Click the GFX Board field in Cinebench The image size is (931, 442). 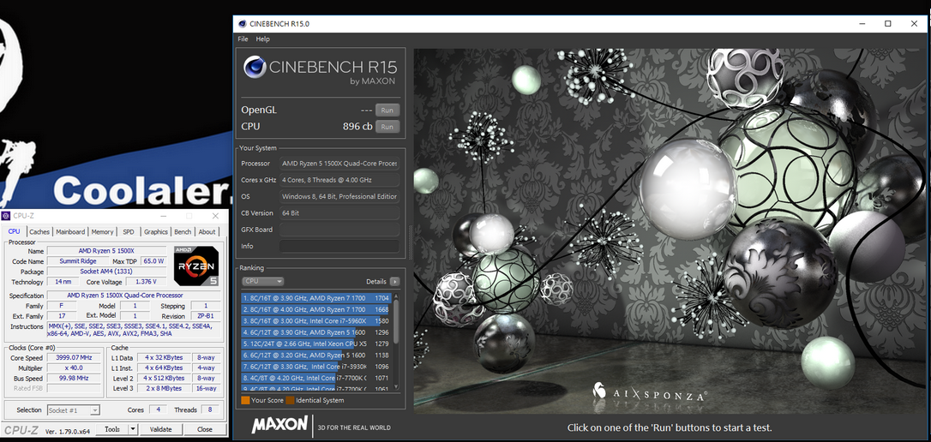[339, 230]
